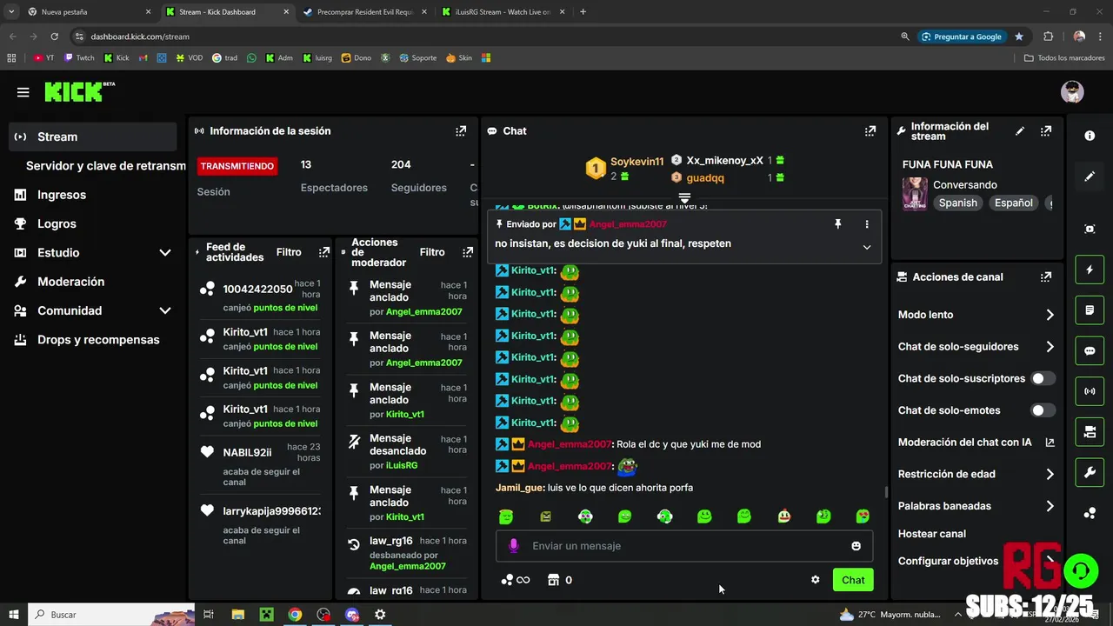Open Logros in the sidebar
This screenshot has height=626, width=1113.
(x=93, y=223)
